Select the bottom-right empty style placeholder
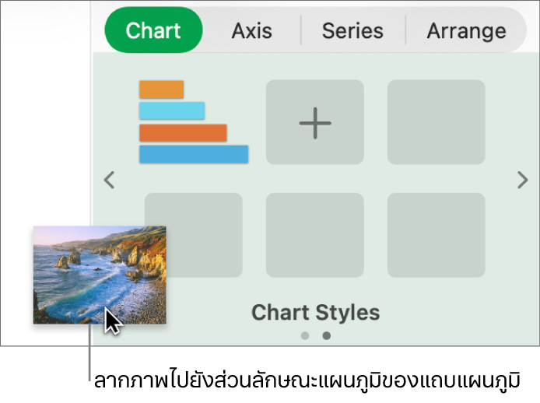The height and width of the screenshot is (403, 540). (437, 235)
